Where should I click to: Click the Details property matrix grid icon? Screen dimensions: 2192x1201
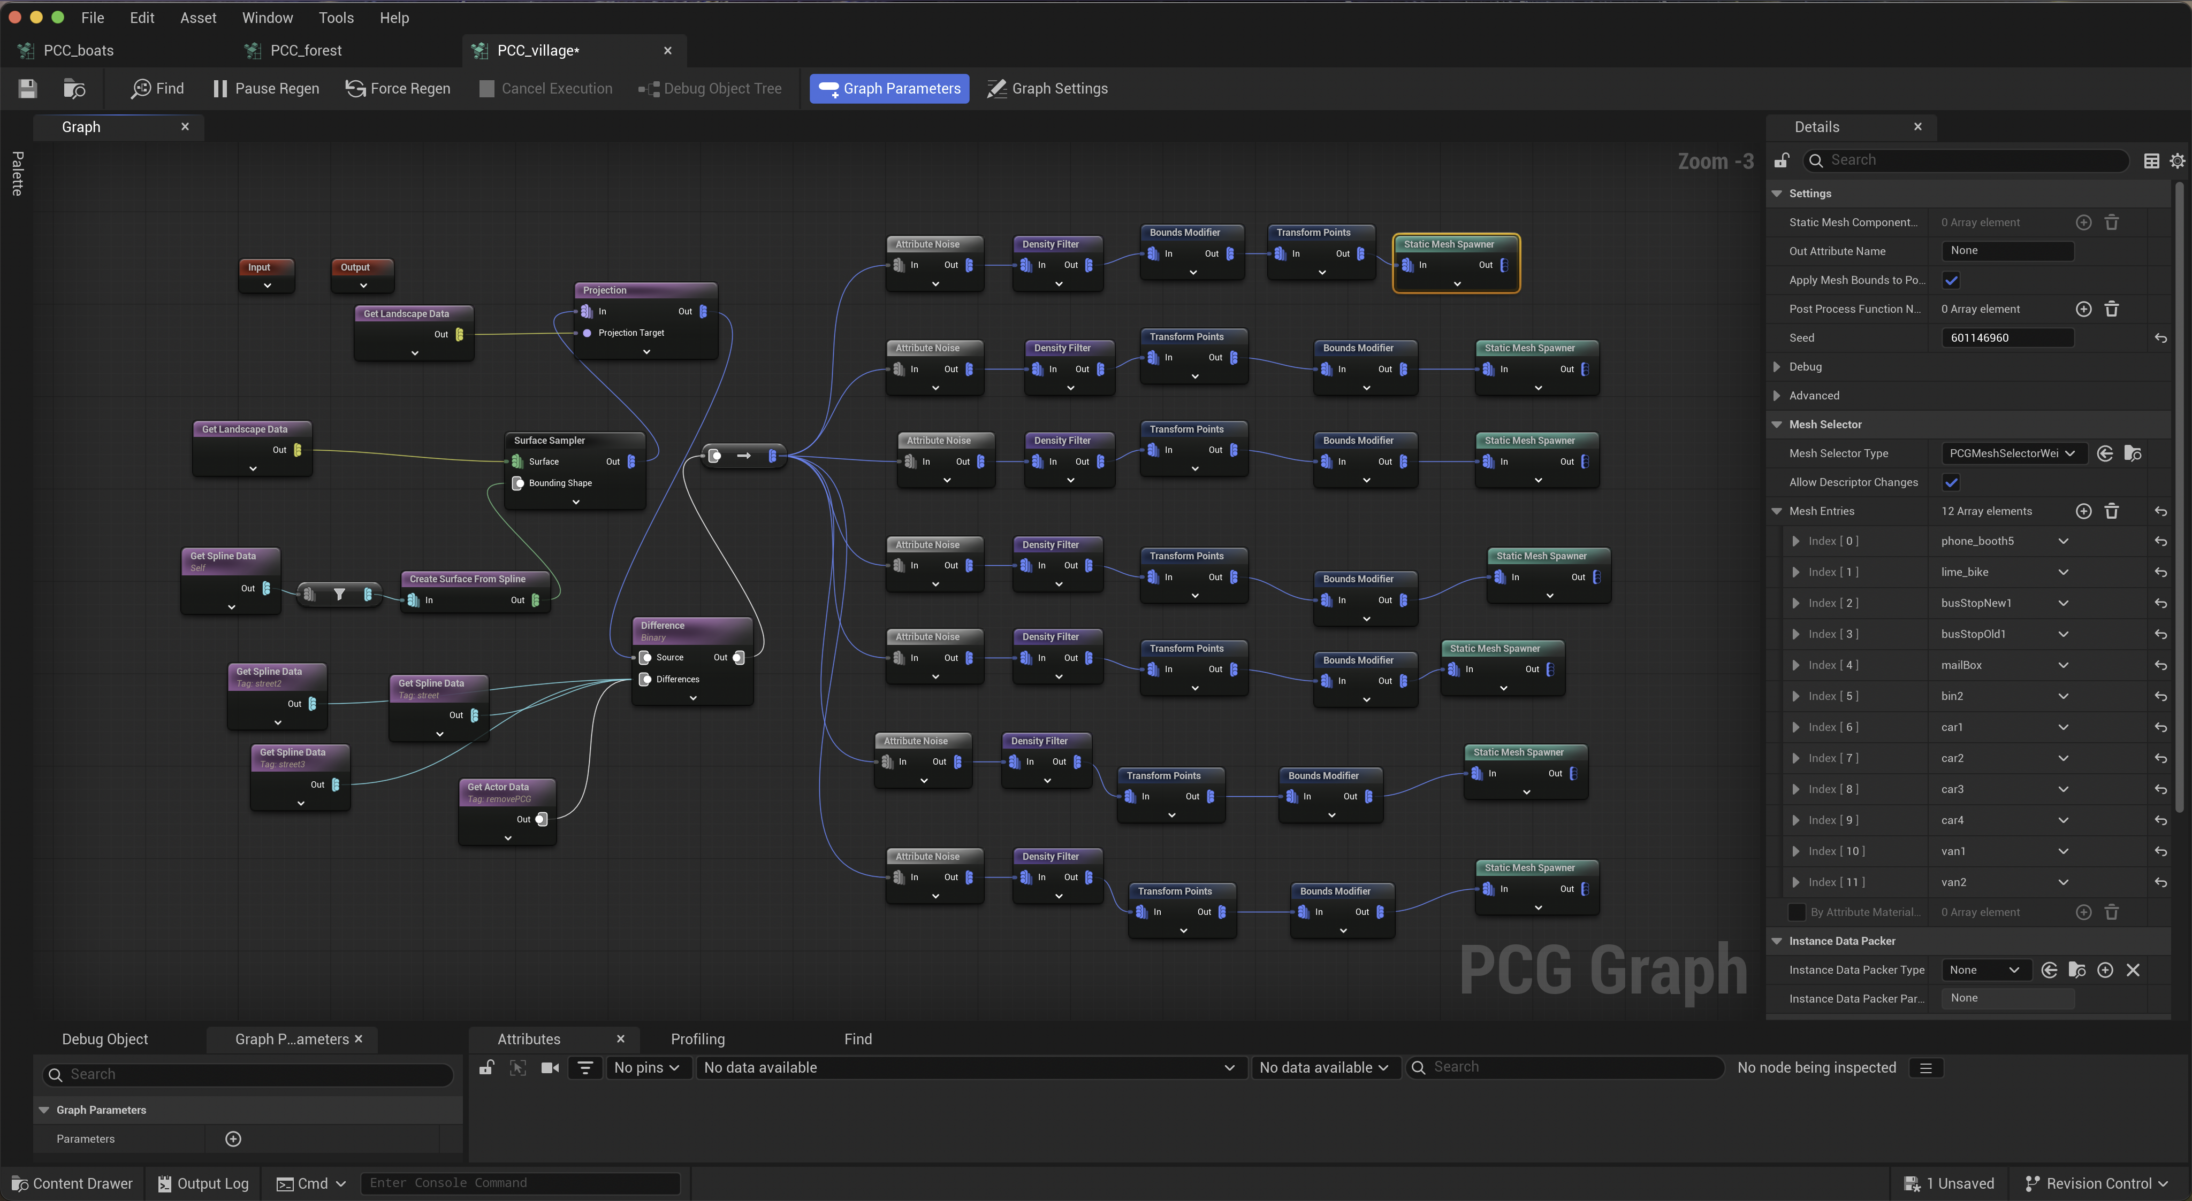tap(2151, 160)
